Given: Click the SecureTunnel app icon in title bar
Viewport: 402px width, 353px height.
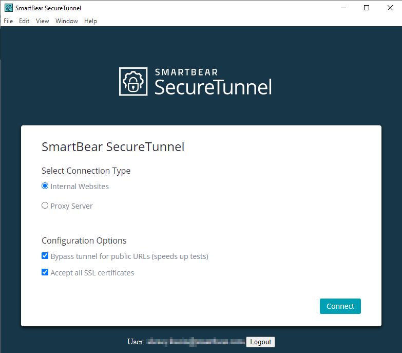Looking at the screenshot, I should (x=8, y=8).
